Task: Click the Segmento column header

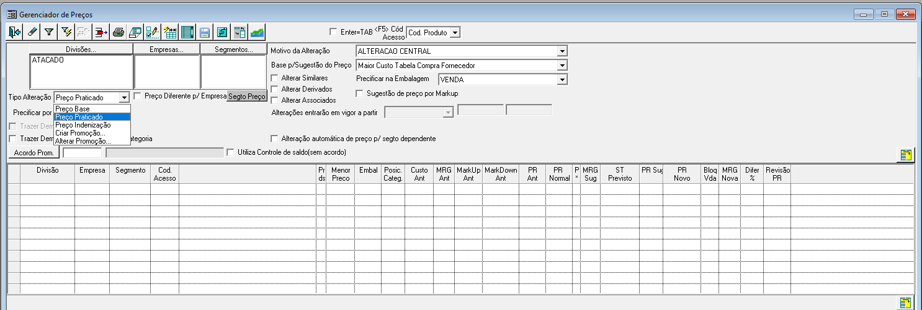Action: point(130,174)
